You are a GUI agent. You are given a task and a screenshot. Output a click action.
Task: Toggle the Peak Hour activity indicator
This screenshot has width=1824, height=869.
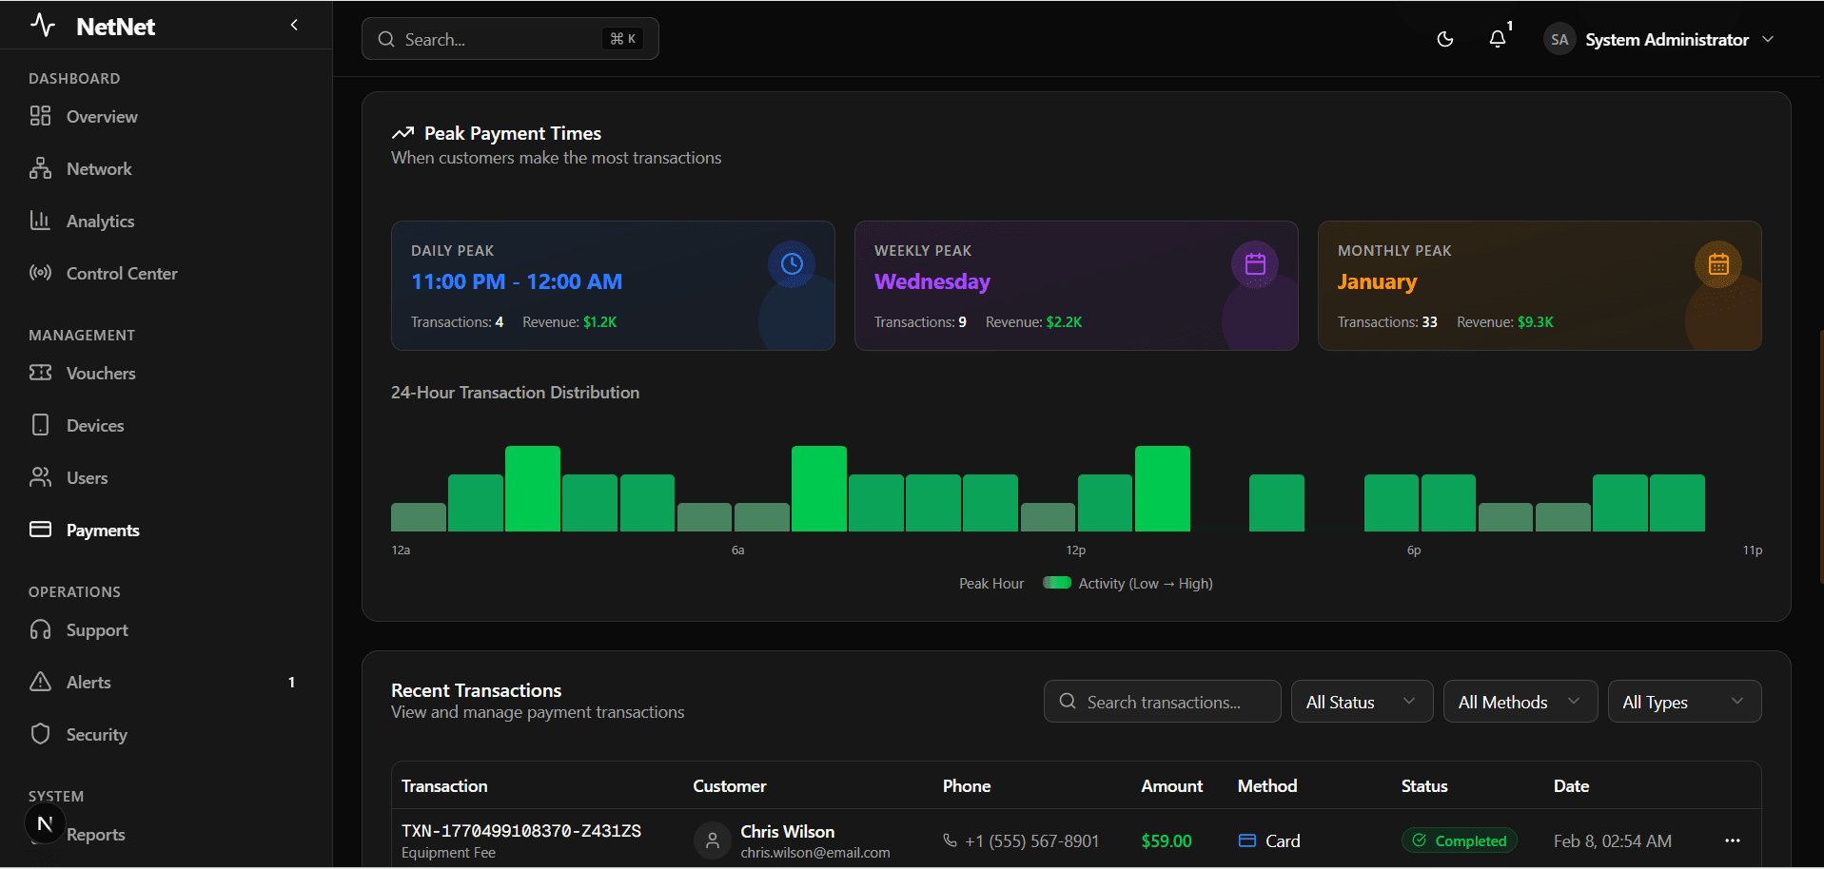pos(1056,583)
